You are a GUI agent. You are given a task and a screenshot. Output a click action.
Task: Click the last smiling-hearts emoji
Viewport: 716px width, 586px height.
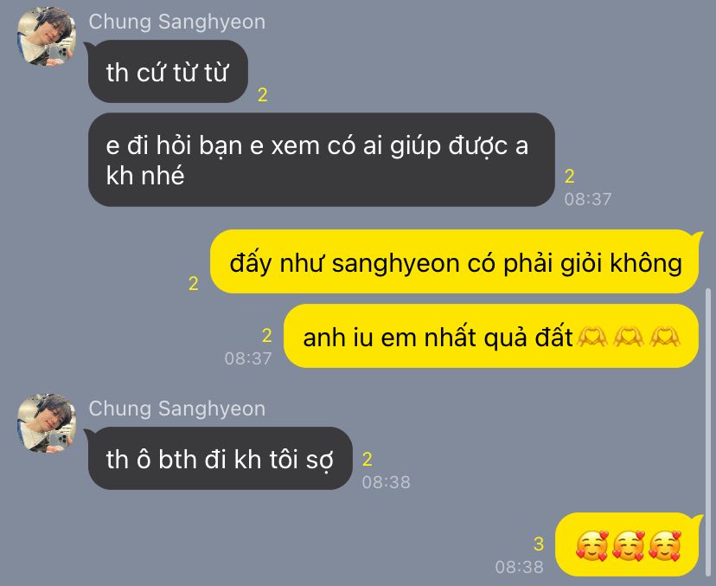click(665, 545)
